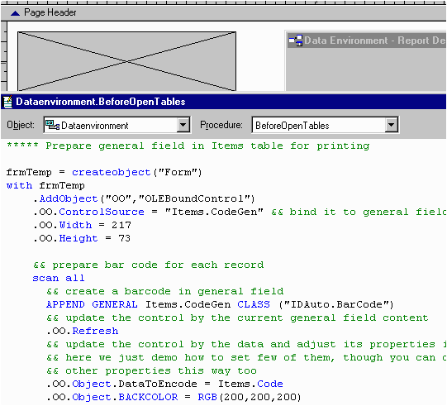Click the 'createobject' keyword in code
Viewport: 447px width, 406px height.
(x=112, y=172)
